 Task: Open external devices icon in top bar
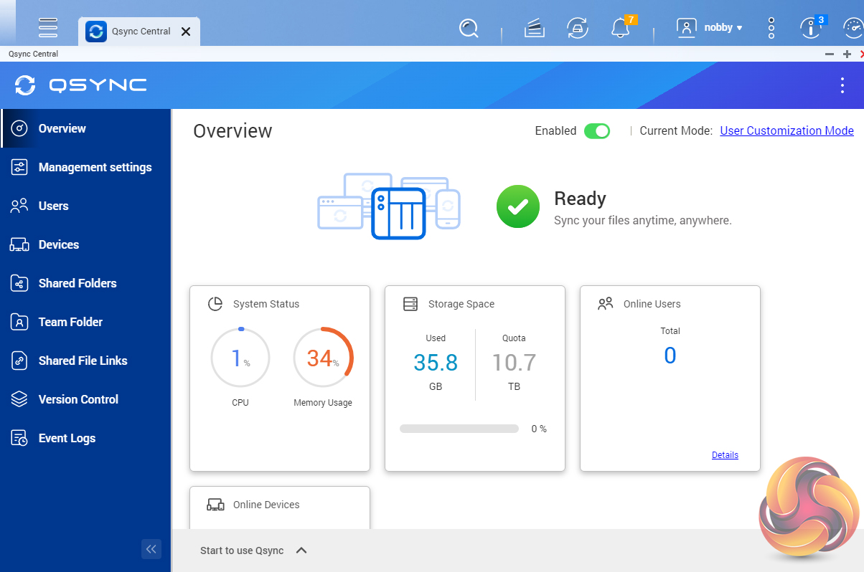pos(577,29)
